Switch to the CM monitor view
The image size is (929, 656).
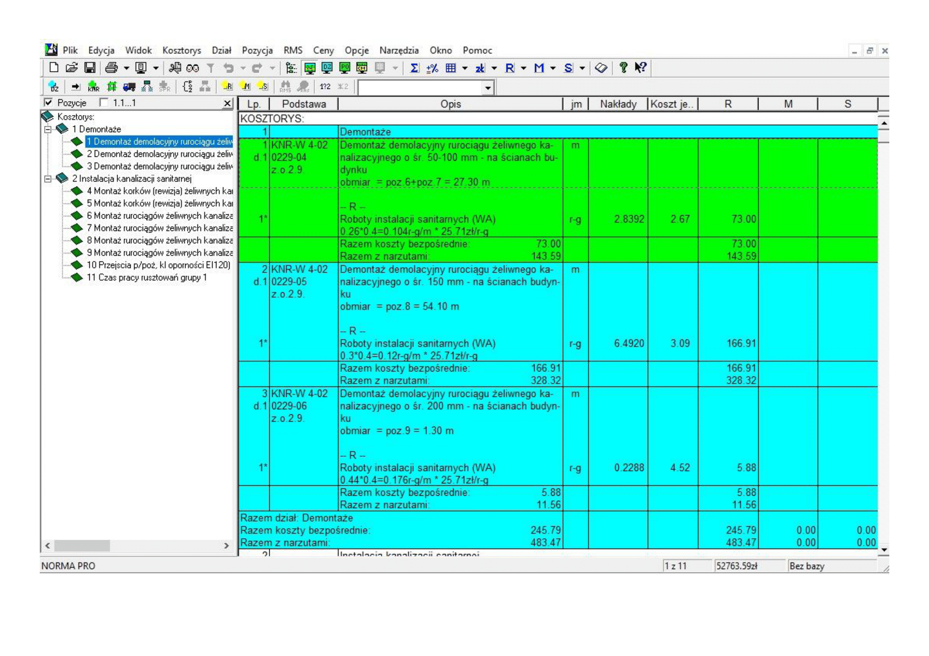point(362,68)
